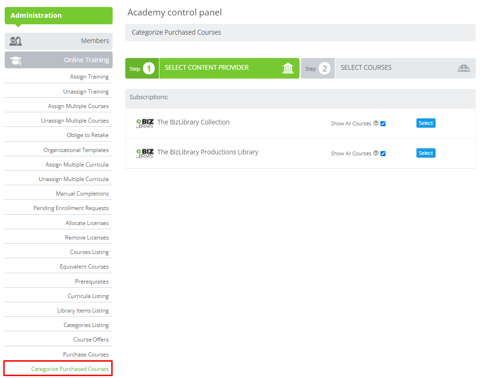
Task: Open the Members section
Action: click(58, 41)
